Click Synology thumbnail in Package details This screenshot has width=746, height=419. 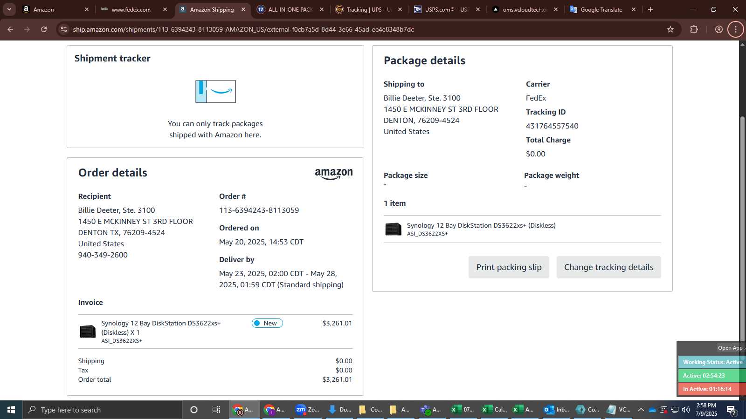tap(393, 229)
